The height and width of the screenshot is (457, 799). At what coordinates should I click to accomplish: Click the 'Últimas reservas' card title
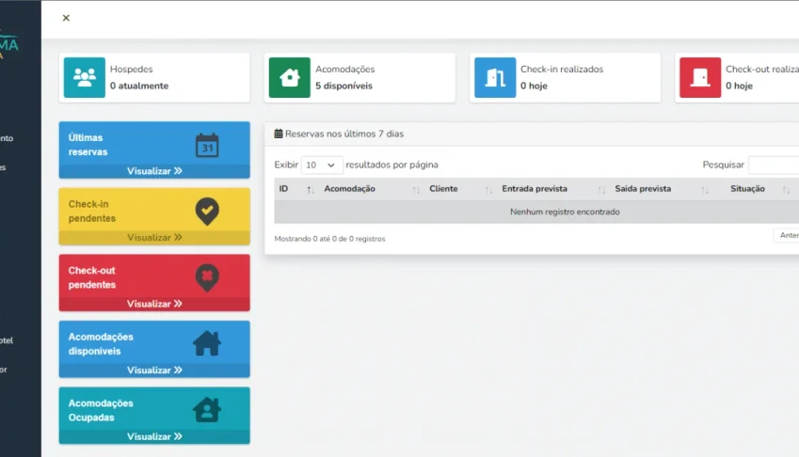(88, 145)
